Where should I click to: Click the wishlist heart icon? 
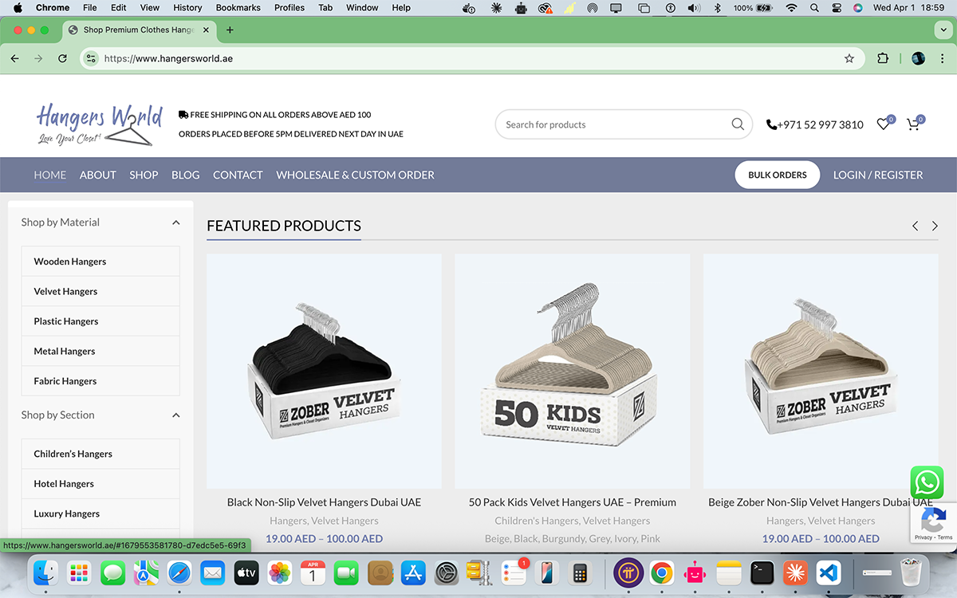pos(883,124)
